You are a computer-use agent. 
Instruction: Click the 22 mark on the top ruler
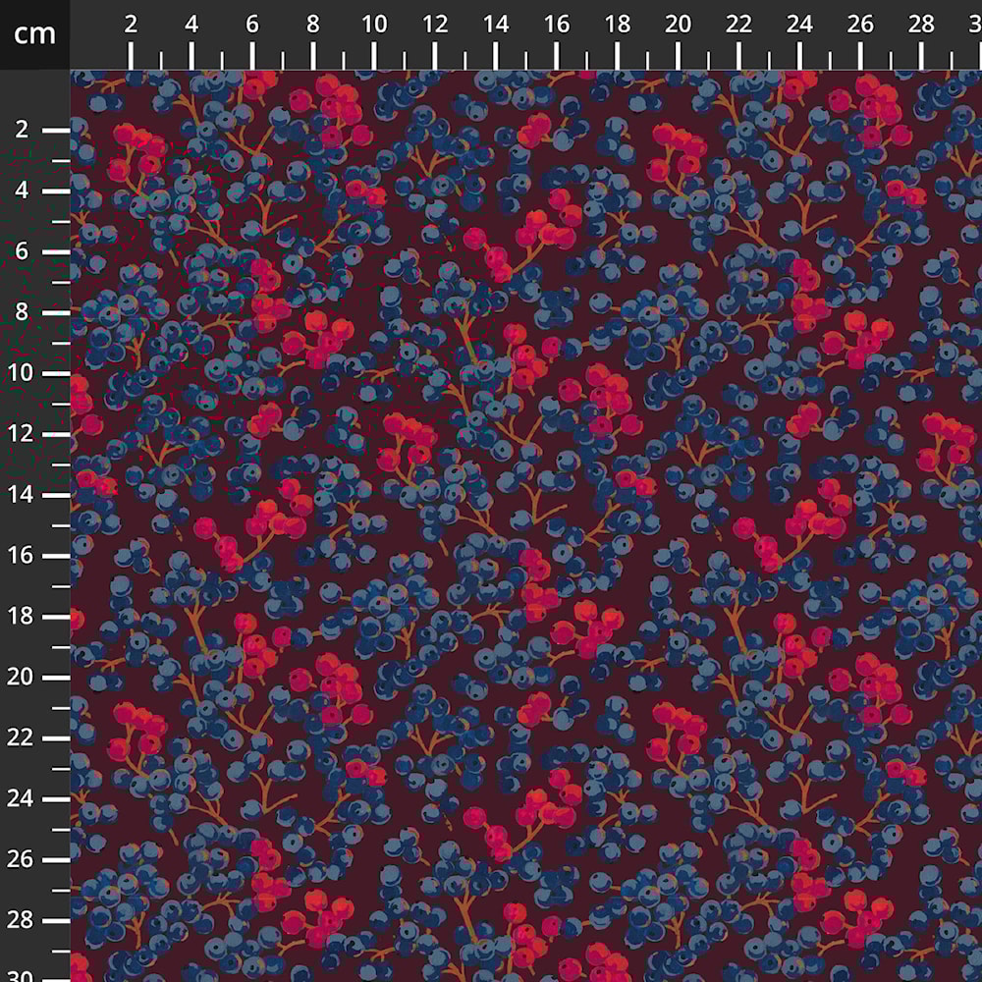click(739, 27)
